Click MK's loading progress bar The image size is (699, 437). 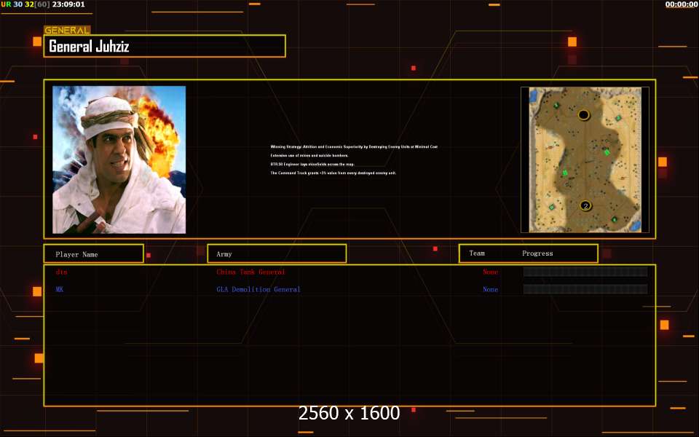coord(585,289)
